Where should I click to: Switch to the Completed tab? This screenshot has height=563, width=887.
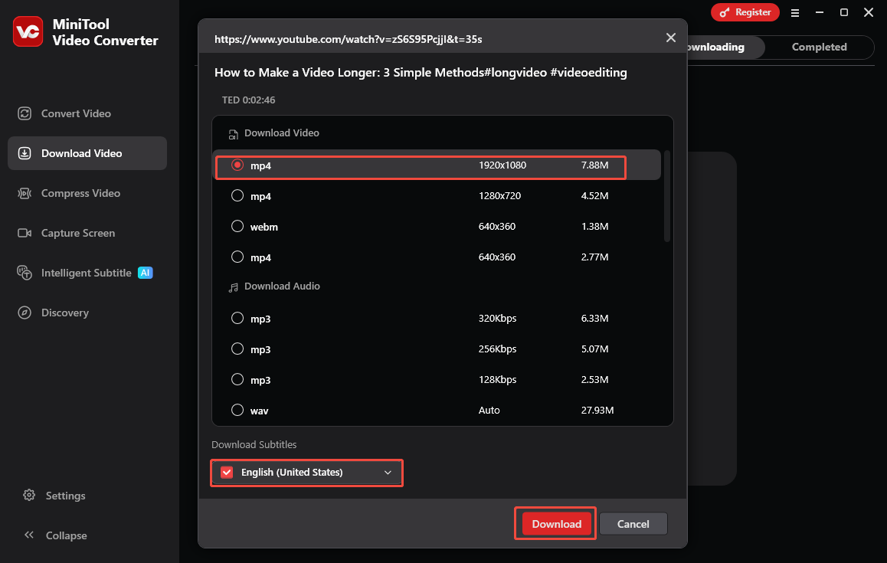tap(819, 47)
